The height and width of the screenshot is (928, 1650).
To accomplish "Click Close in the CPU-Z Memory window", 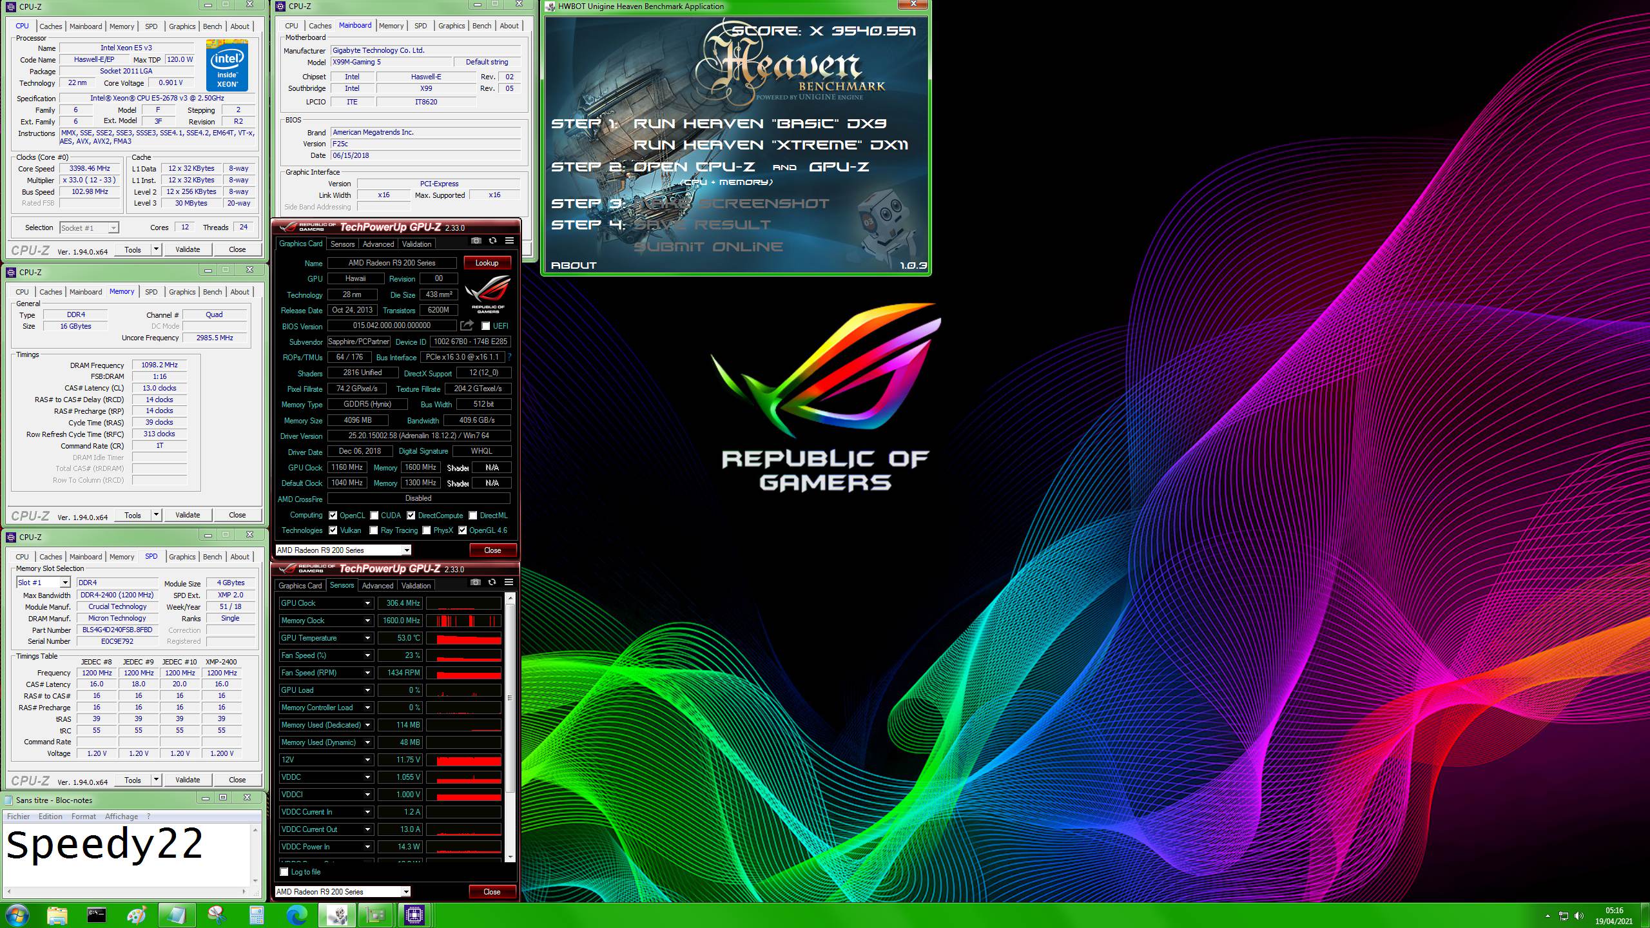I will [237, 515].
